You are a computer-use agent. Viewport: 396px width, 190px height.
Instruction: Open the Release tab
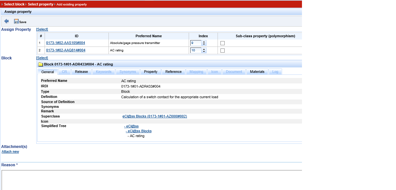point(81,72)
